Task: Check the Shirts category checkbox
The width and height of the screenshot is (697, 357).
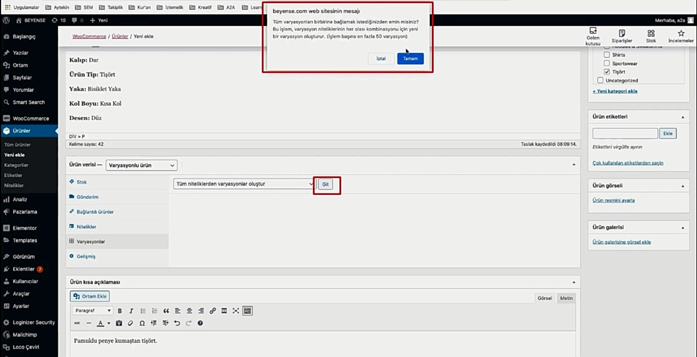Action: [x=607, y=55]
